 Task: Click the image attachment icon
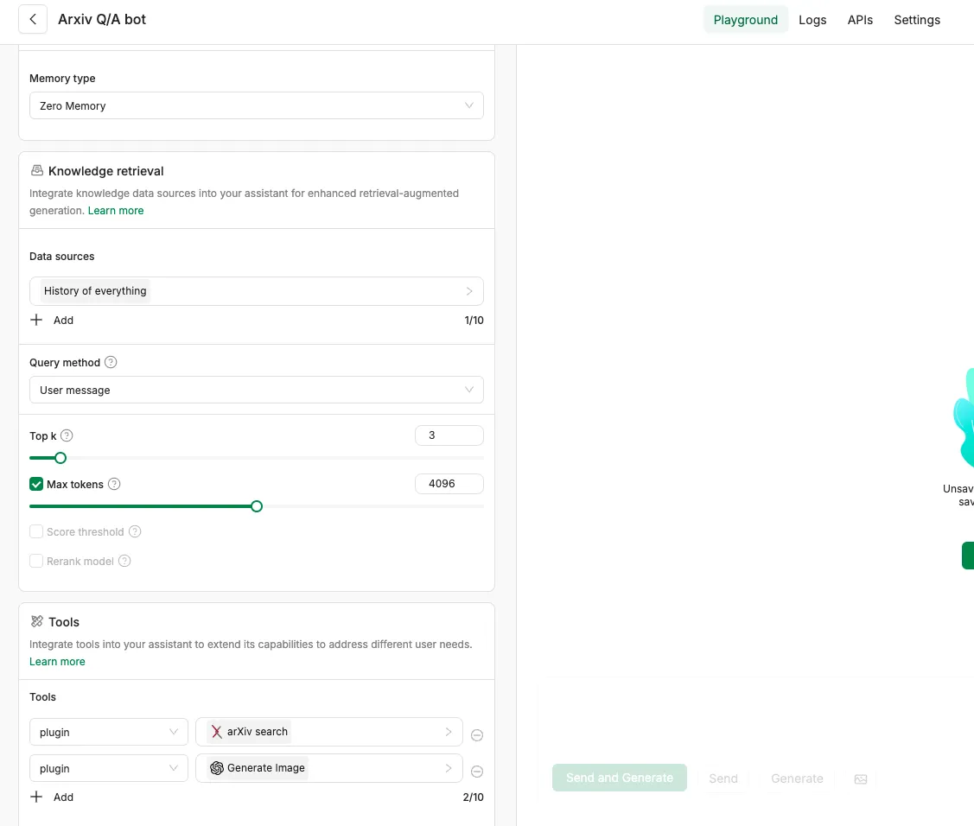860,778
